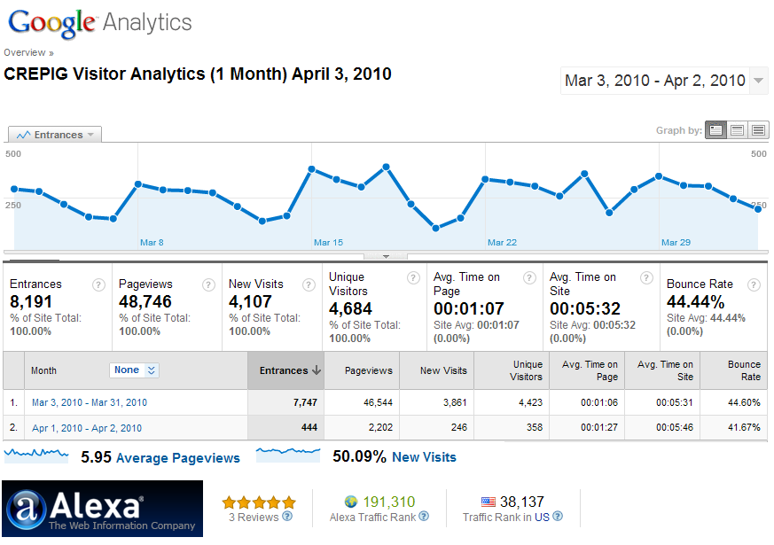Click the help icon next to Entrances
This screenshot has height=545, width=774.
98,285
